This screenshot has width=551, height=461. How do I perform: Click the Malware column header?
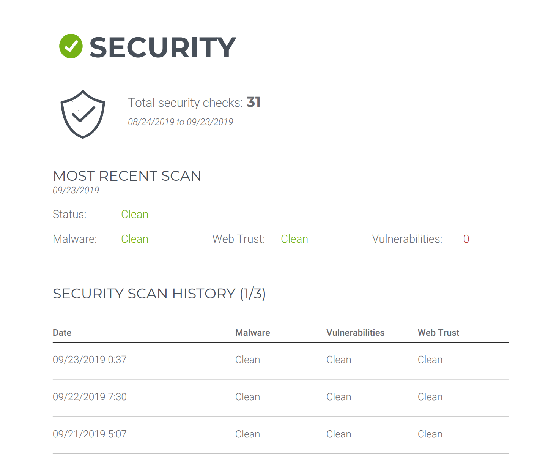click(x=253, y=333)
